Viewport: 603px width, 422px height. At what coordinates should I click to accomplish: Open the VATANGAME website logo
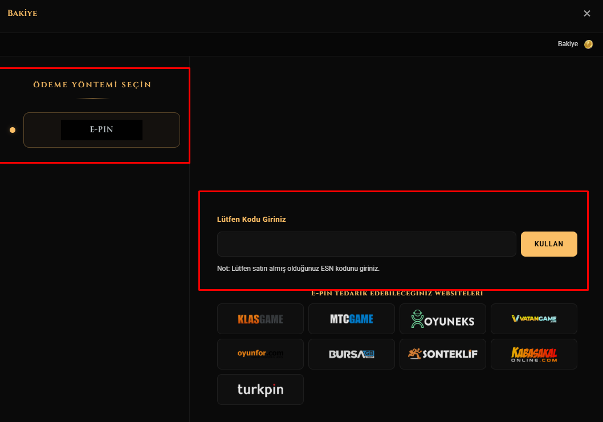coord(534,319)
